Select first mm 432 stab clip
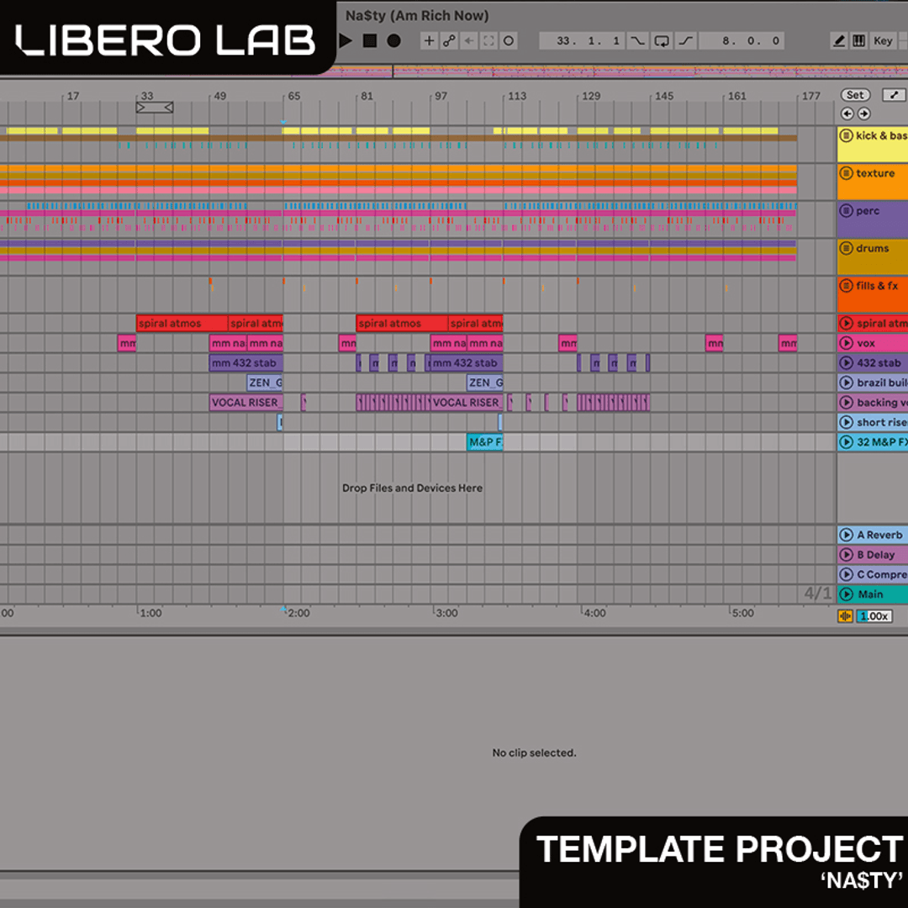Image resolution: width=908 pixels, height=908 pixels. click(x=246, y=363)
